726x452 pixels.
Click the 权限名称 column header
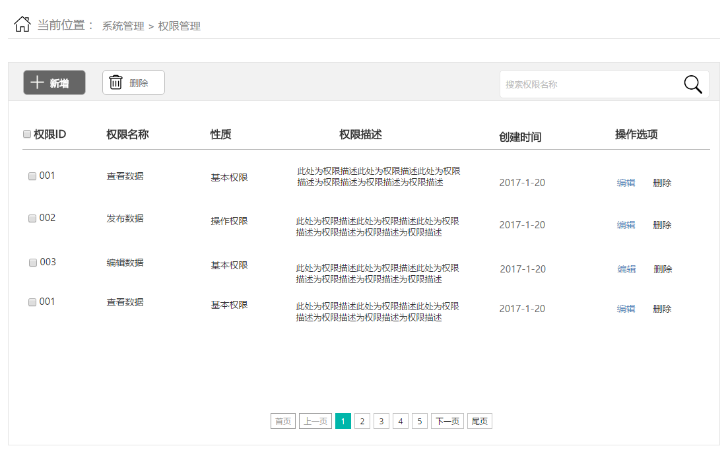[x=127, y=135]
